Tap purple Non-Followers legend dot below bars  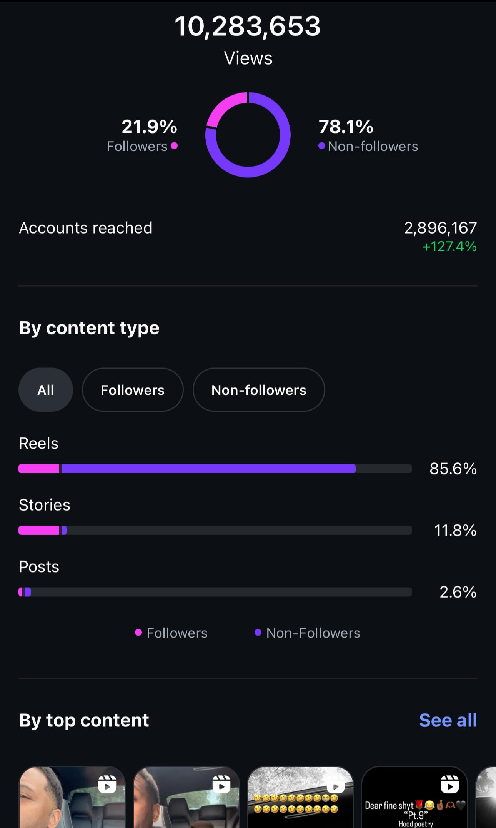pos(258,633)
